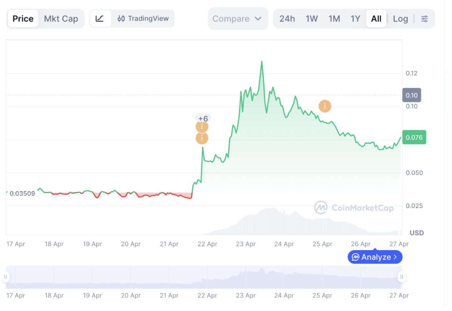Select the 1M time range
The image size is (452, 311).
334,19
